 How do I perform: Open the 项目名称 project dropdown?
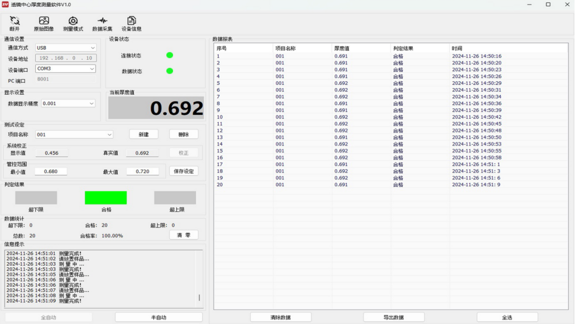109,135
